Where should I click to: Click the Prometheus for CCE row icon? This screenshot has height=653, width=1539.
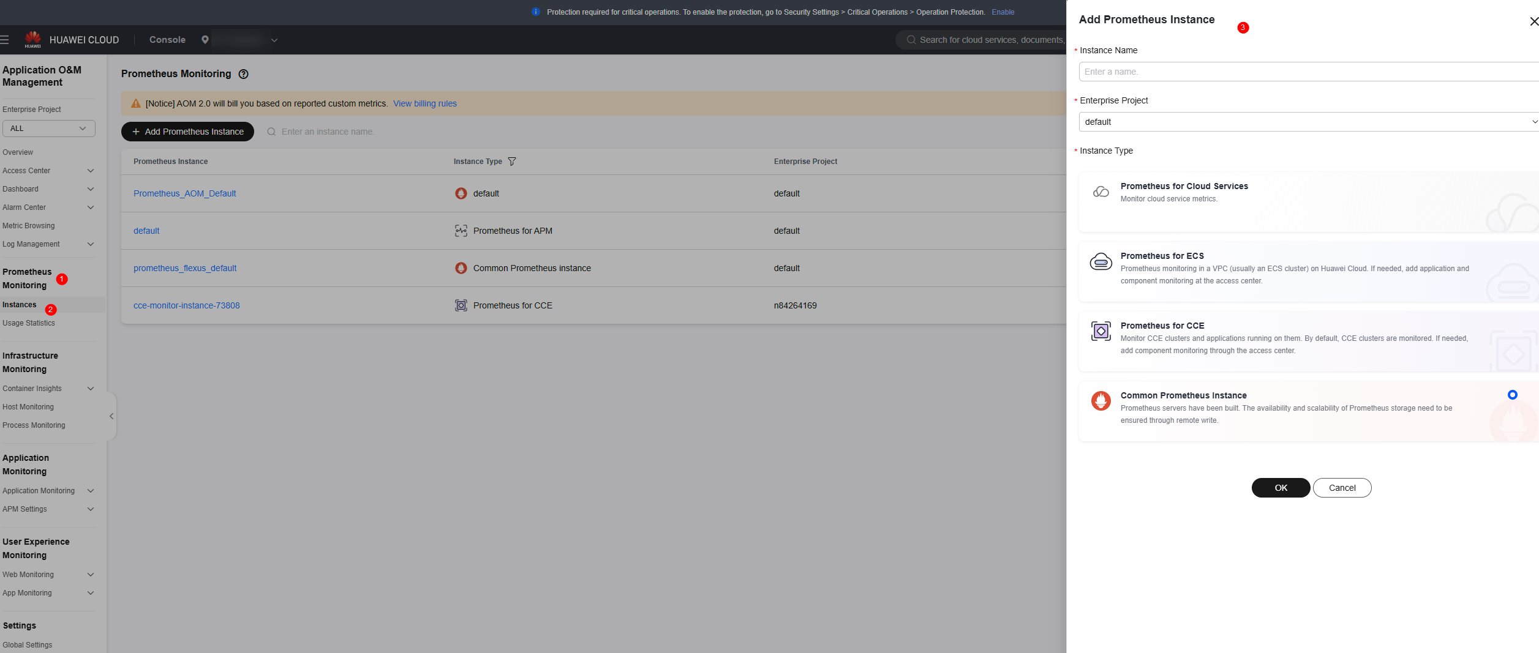tap(461, 305)
